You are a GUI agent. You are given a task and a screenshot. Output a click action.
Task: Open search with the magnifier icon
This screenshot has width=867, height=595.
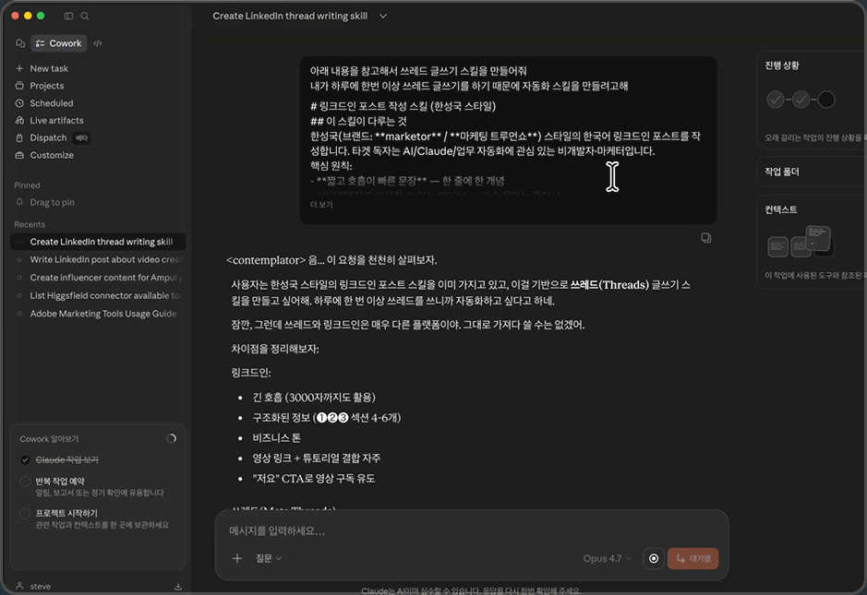pyautogui.click(x=85, y=16)
